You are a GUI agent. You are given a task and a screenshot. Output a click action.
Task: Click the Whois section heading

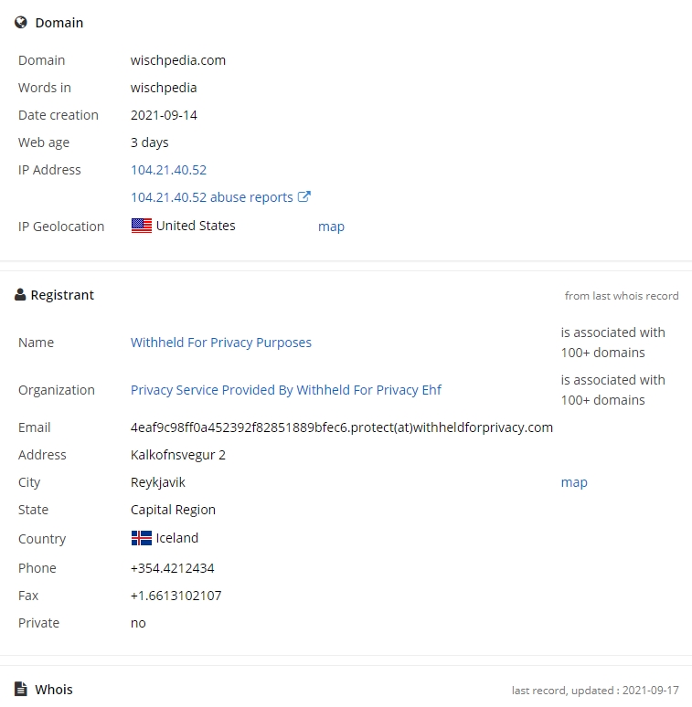coord(54,690)
